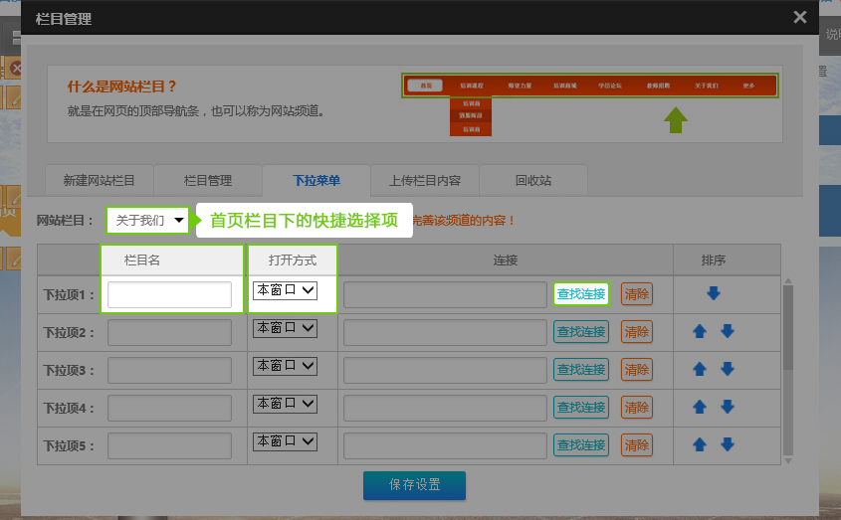Open the 关于我们 website column dropdown
This screenshot has height=520, width=841.
(147, 220)
